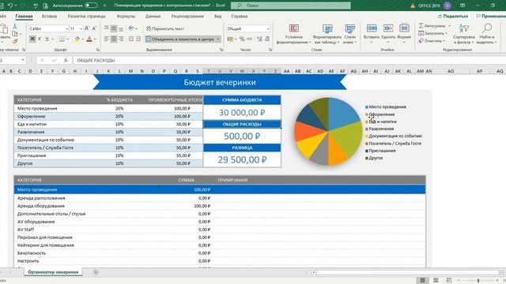
Task: Increase font size with large A icon
Action: tap(87, 28)
